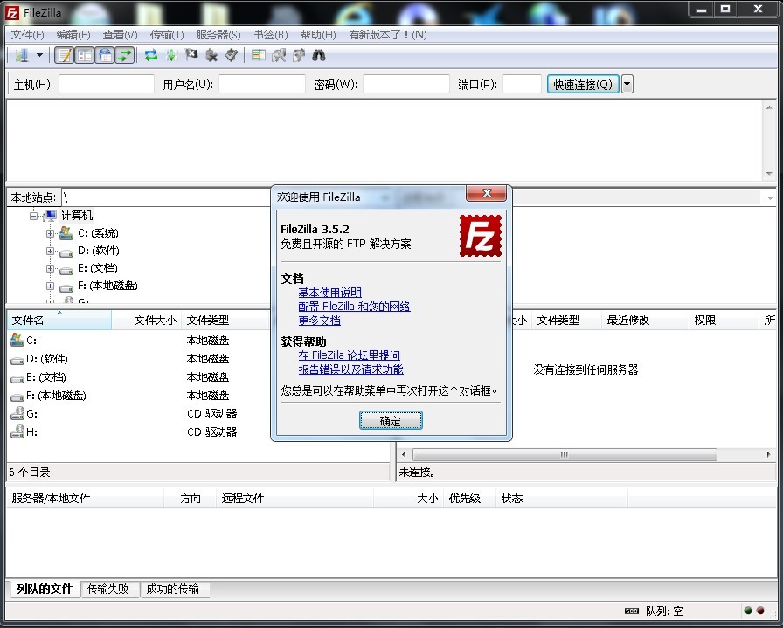Click the 快速连接(Q) button

(583, 85)
